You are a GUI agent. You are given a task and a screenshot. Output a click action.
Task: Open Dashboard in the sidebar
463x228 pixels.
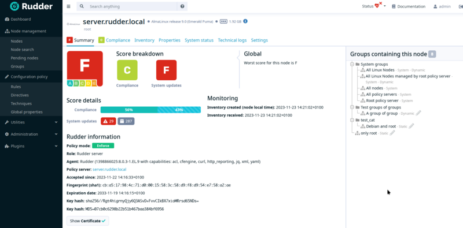tap(31, 19)
